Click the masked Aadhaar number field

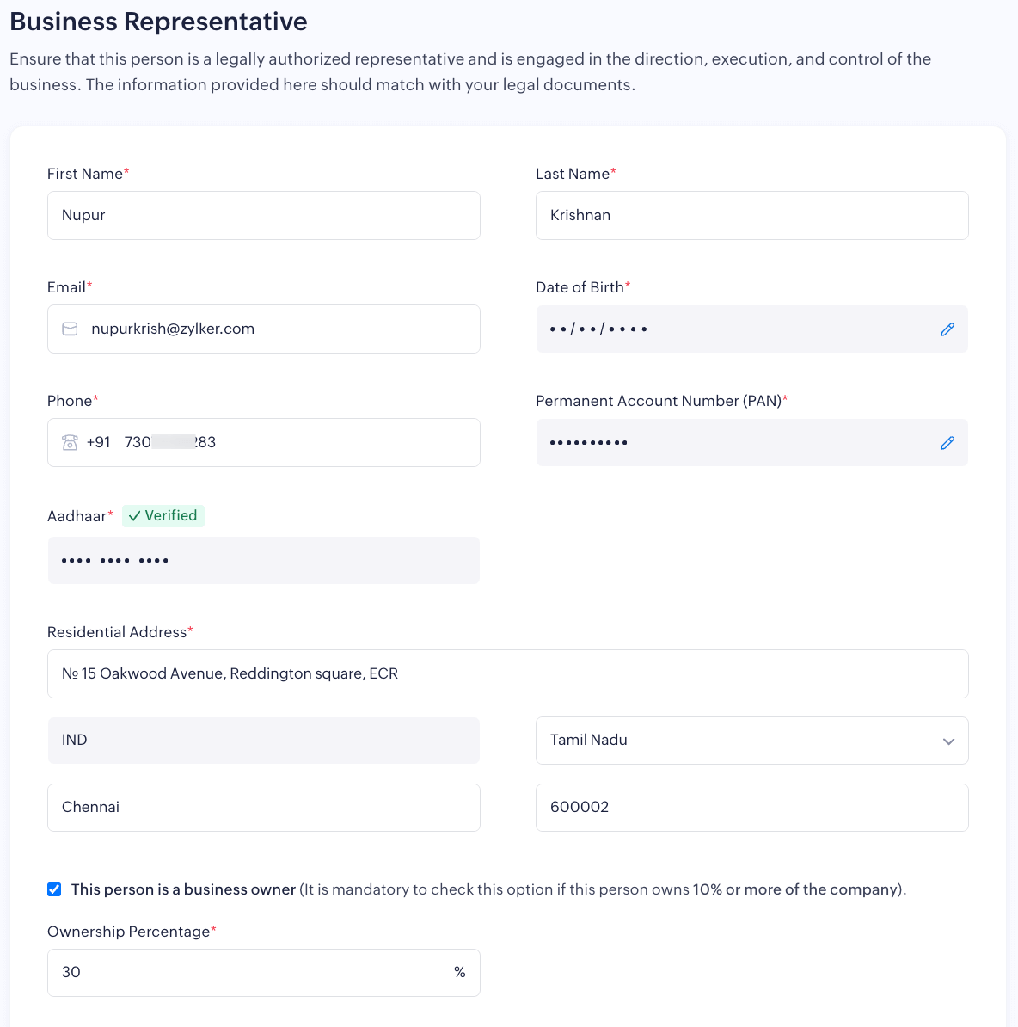(x=263, y=561)
